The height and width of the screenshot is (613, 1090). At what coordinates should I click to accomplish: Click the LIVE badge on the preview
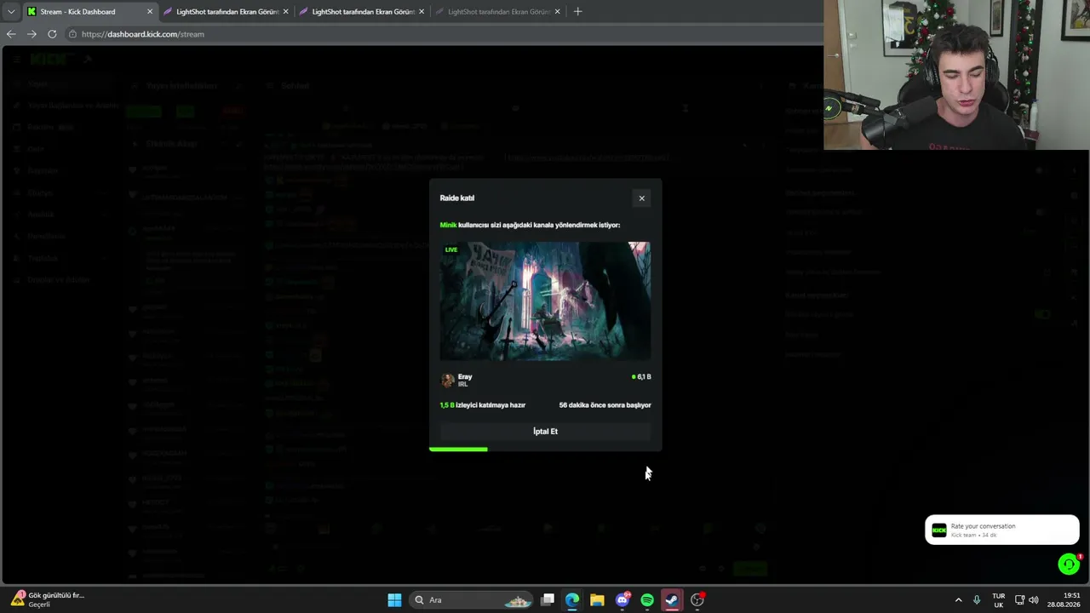tap(451, 249)
